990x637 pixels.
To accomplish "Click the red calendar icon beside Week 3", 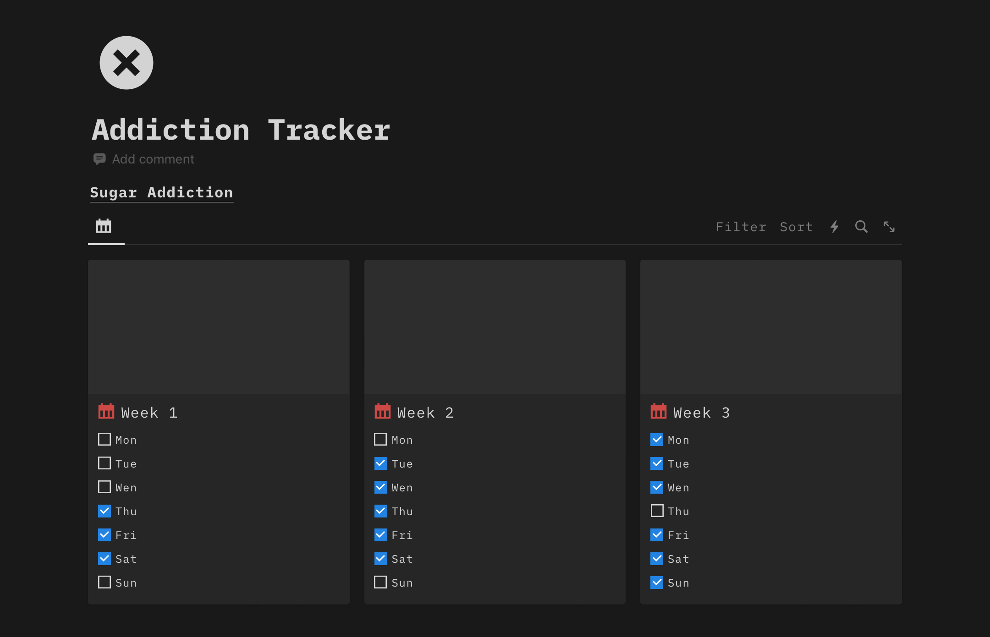I will (x=659, y=412).
